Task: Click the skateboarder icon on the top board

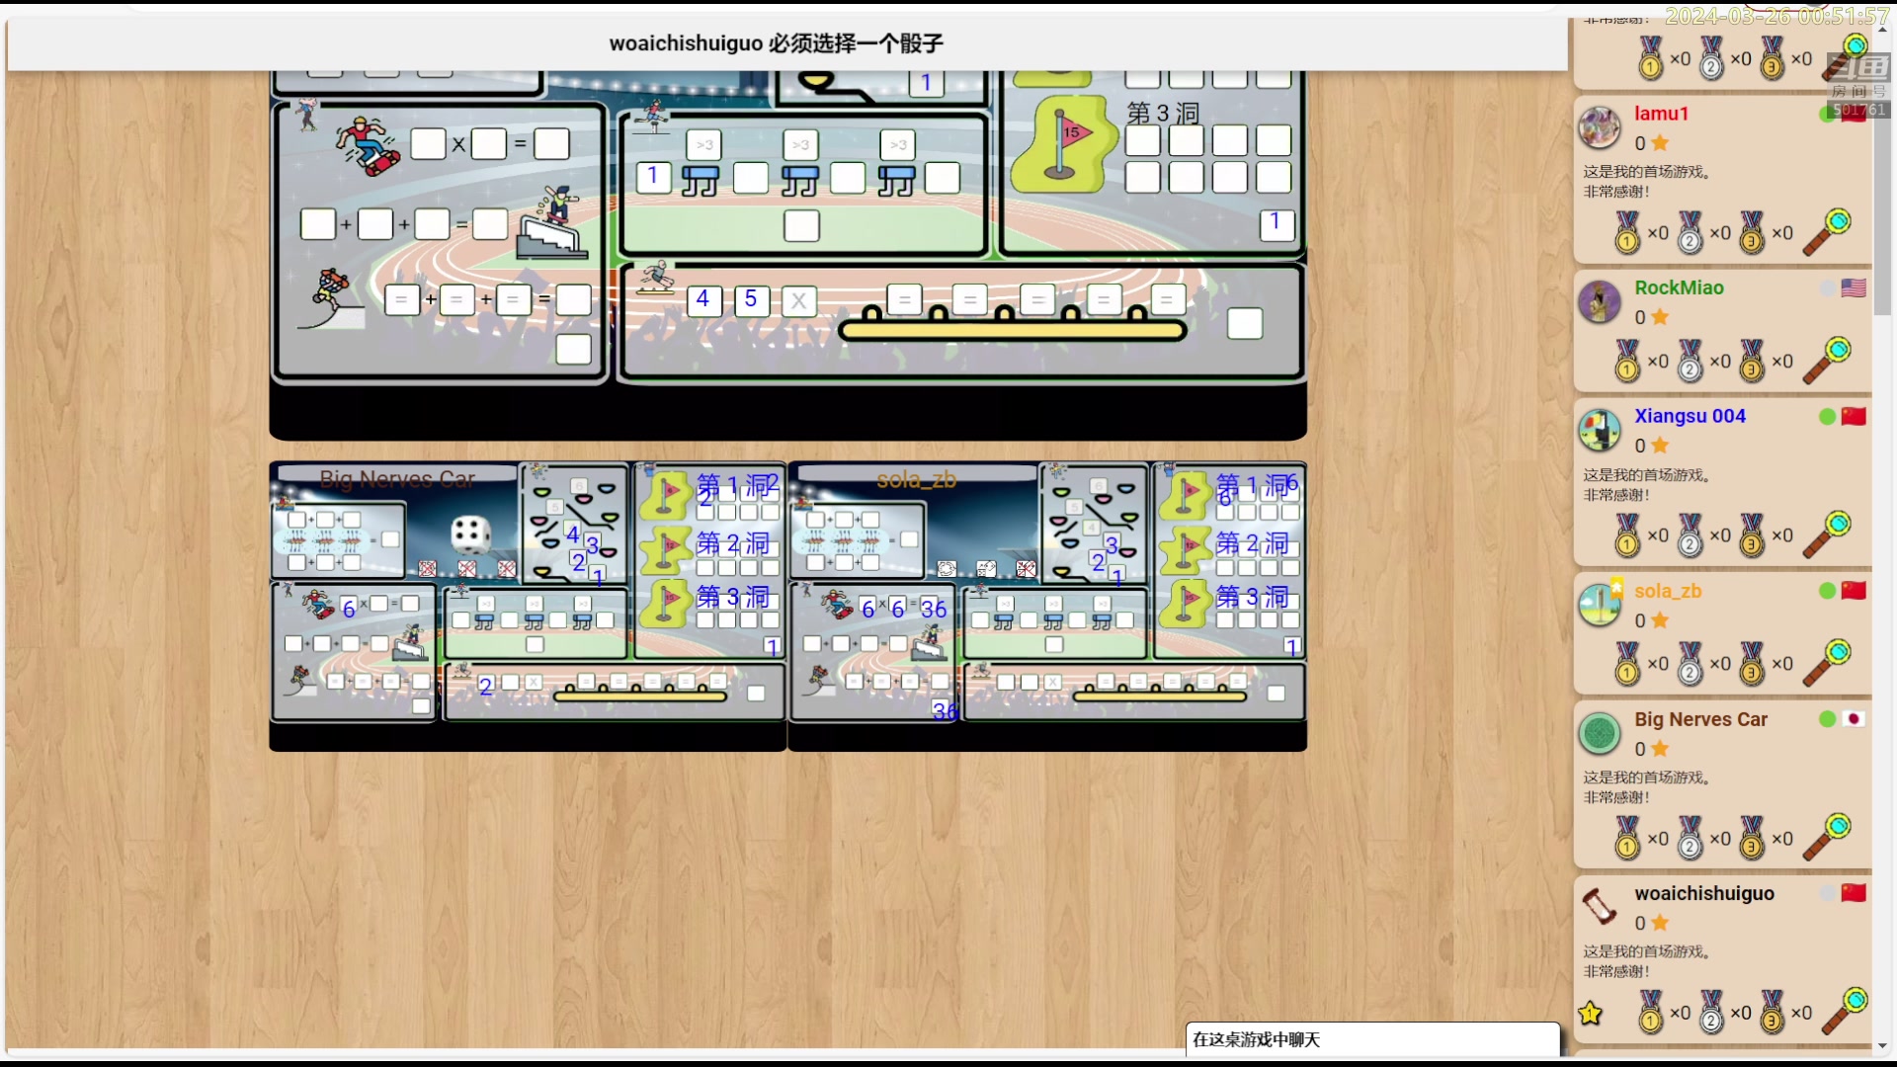Action: (x=368, y=145)
